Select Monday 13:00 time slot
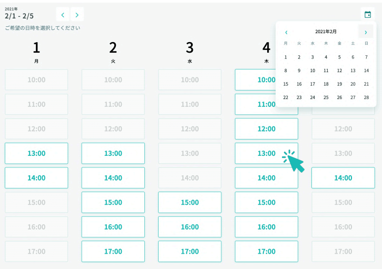 [36, 153]
